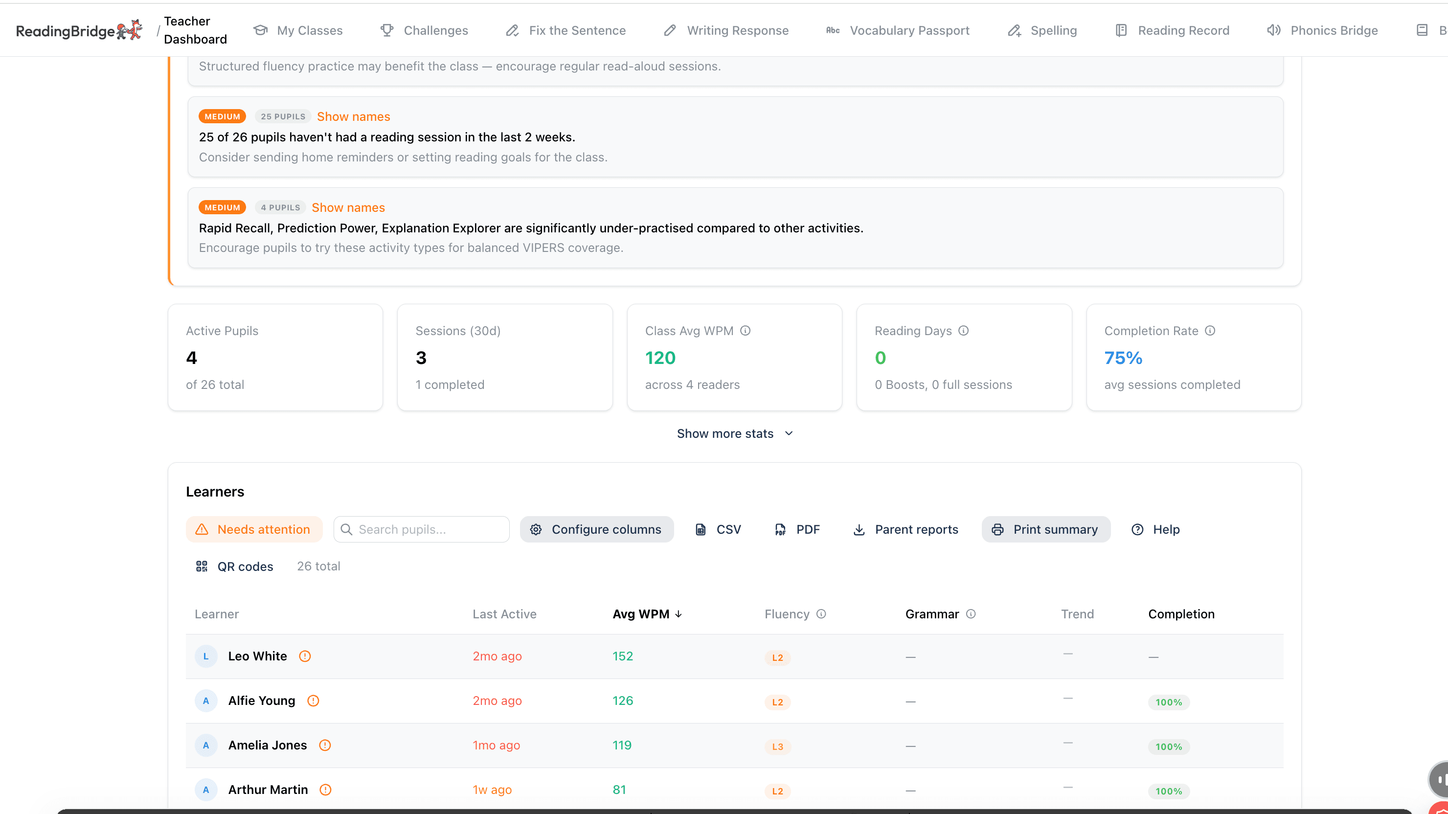Screen dimensions: 1448x814
Task: Click Print summary button
Action: [1046, 529]
